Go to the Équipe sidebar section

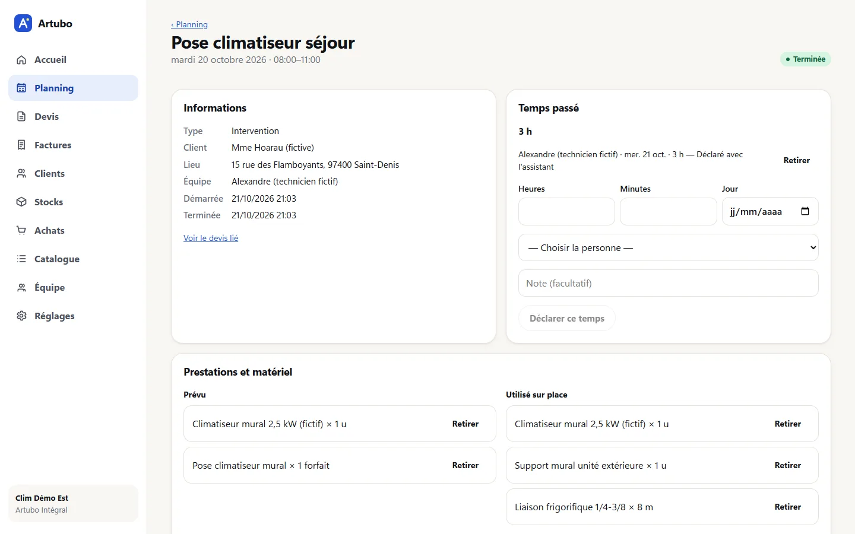tap(73, 287)
